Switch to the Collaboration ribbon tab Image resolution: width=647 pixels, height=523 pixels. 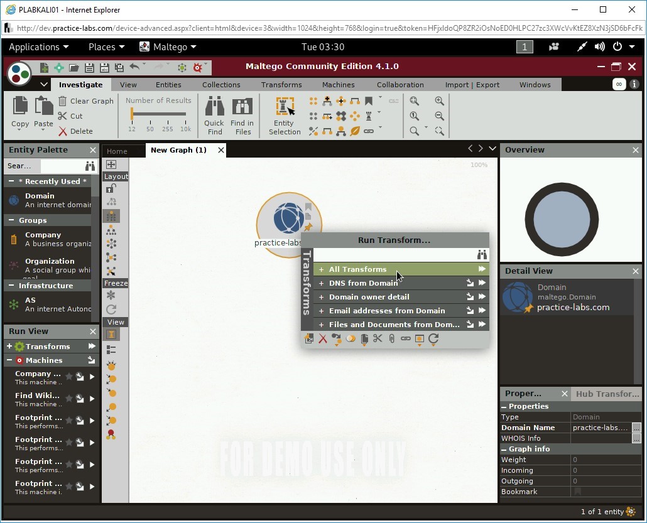tap(400, 84)
